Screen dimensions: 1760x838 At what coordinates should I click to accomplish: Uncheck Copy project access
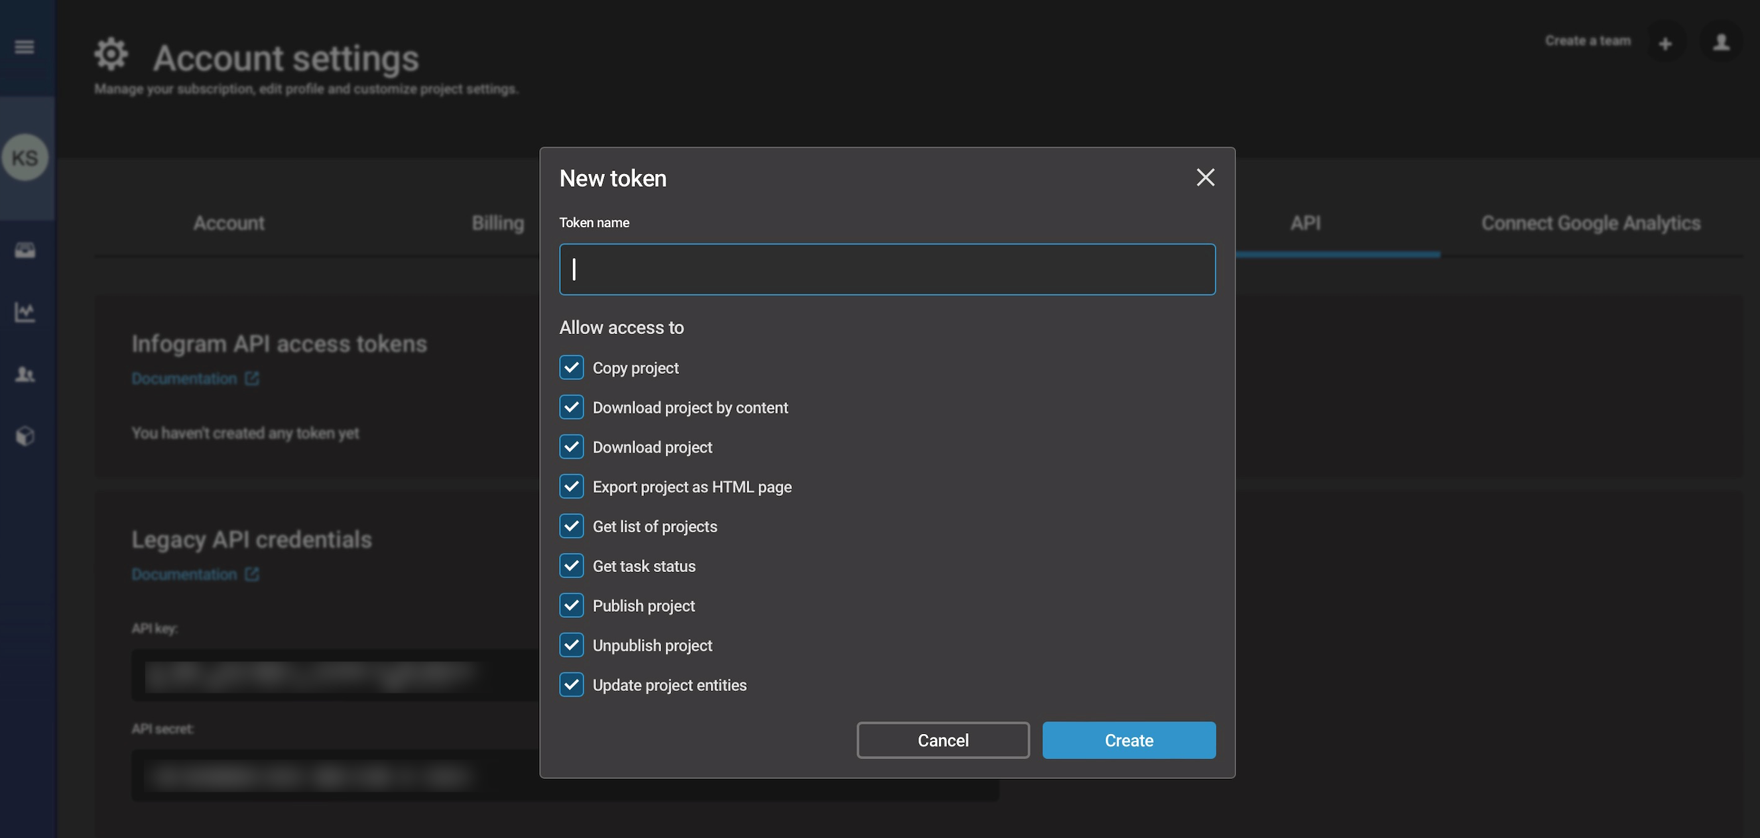[571, 367]
